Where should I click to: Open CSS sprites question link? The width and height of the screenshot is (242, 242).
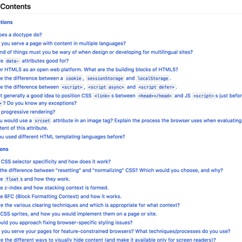coord(78,214)
